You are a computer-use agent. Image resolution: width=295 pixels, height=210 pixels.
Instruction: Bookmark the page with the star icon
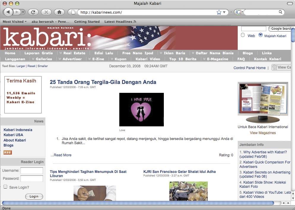tap(219, 12)
